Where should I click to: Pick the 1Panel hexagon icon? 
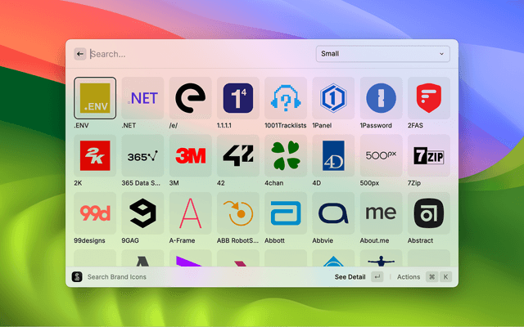[x=333, y=98]
